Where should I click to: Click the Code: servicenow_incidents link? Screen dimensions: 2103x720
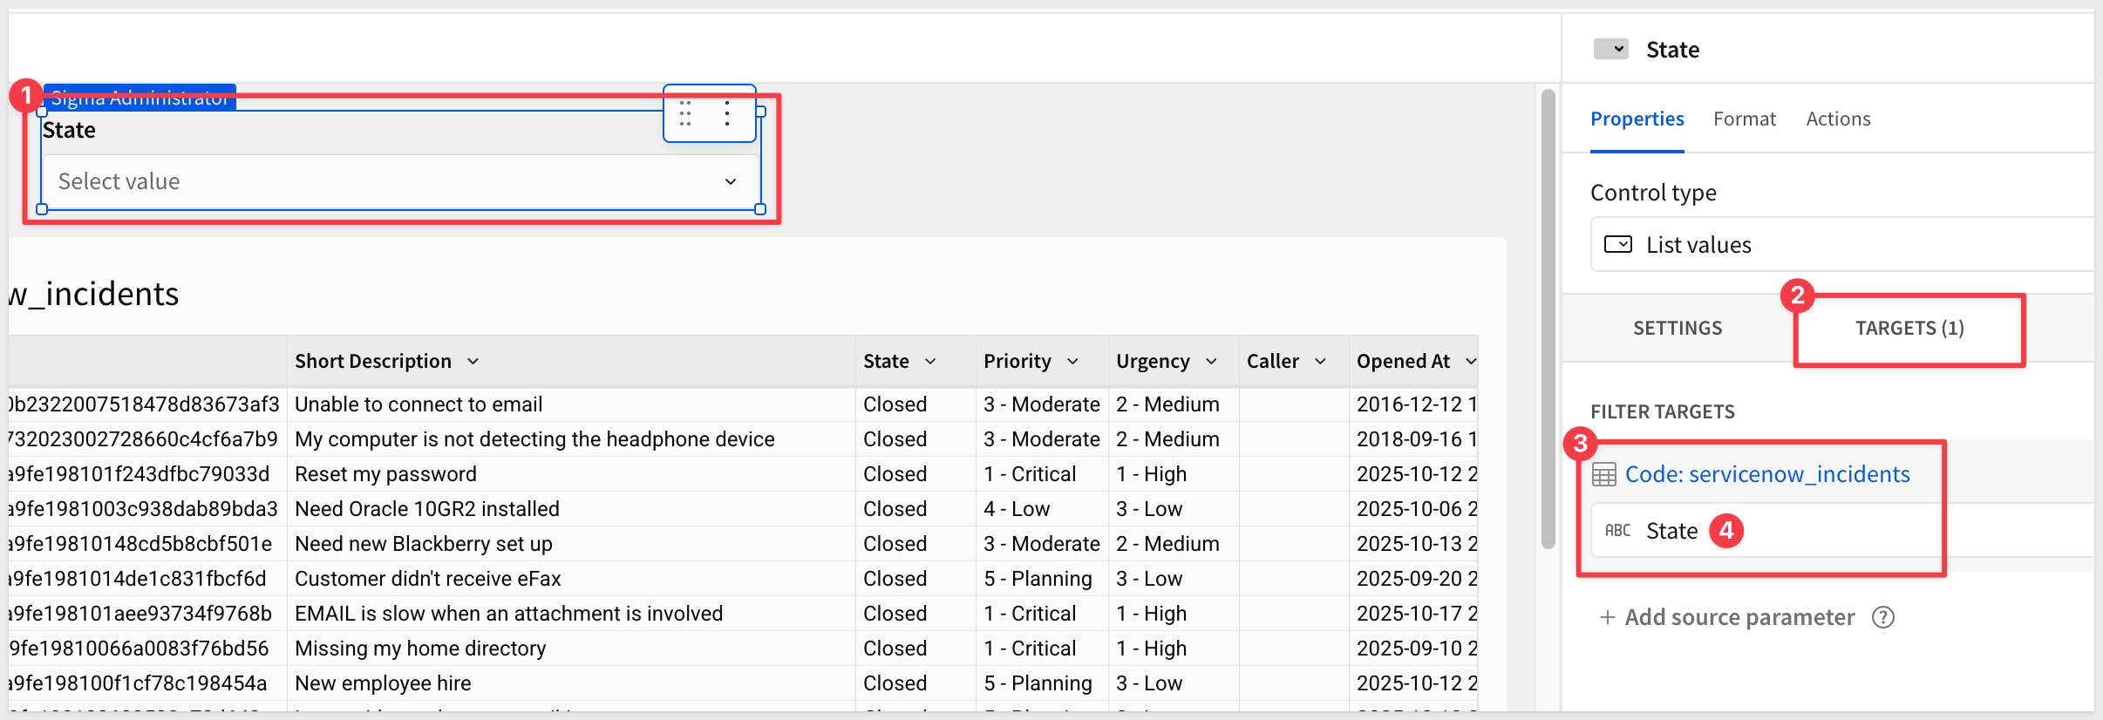pyautogui.click(x=1767, y=474)
